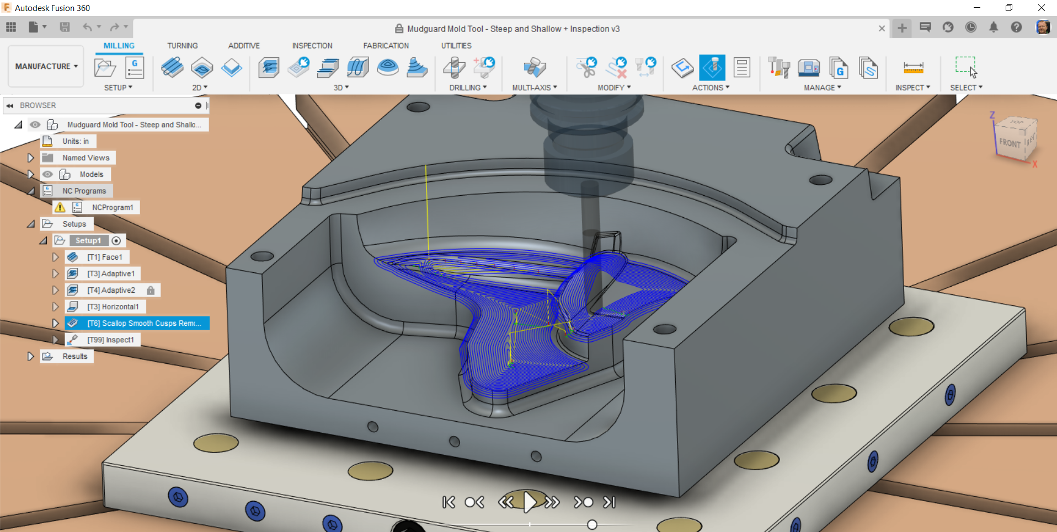The width and height of the screenshot is (1057, 532).
Task: Open the MANAGE dropdown menu
Action: click(x=823, y=88)
